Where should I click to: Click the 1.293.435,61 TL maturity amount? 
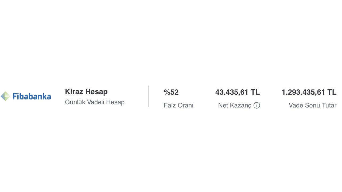tap(309, 92)
